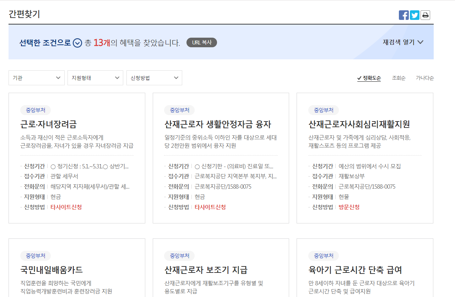
Task: Click 육아기 description about 만 8세이하 자녀
Action: click(362, 287)
